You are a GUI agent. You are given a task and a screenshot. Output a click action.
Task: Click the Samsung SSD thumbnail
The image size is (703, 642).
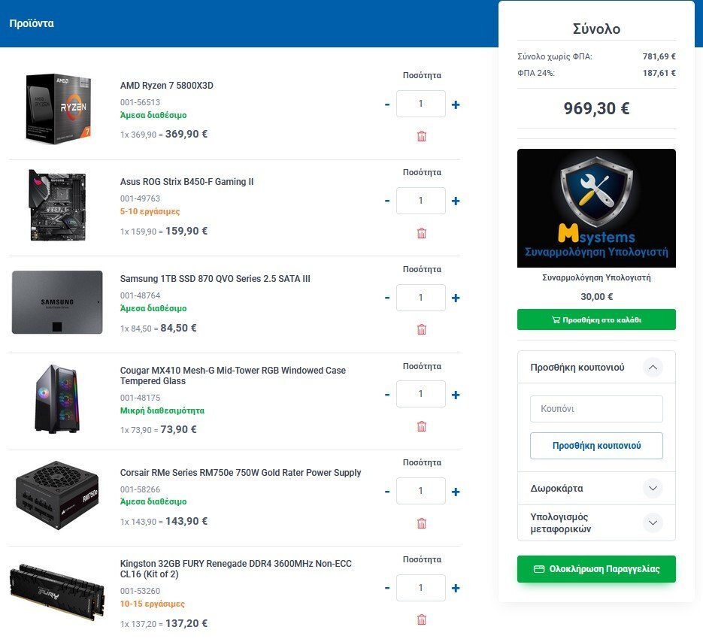57,302
